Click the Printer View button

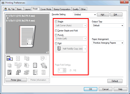click(16, 80)
